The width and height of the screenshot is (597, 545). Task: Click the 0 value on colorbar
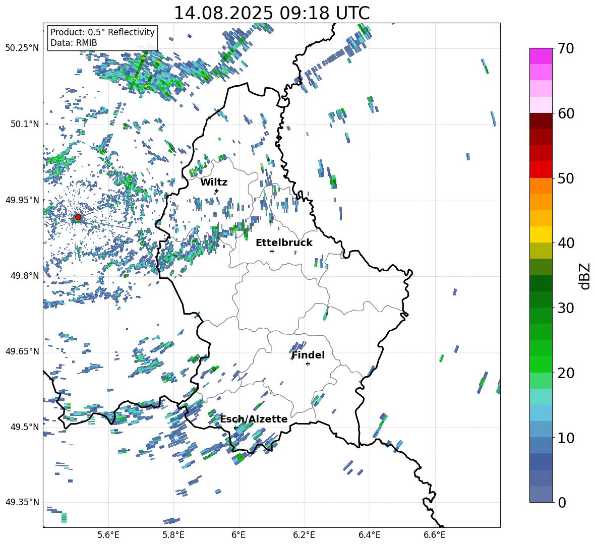click(562, 503)
